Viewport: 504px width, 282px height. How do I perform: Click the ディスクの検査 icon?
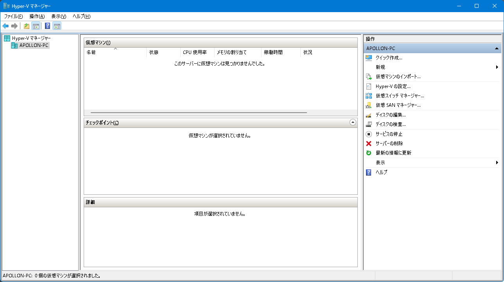[369, 124]
